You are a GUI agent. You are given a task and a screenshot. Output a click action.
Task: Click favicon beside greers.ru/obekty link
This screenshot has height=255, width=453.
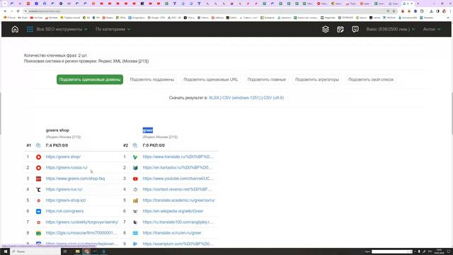pos(38,222)
